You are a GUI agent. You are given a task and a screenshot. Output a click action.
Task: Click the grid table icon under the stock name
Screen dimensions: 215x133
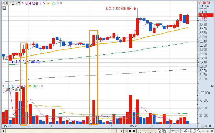coord(4,8)
